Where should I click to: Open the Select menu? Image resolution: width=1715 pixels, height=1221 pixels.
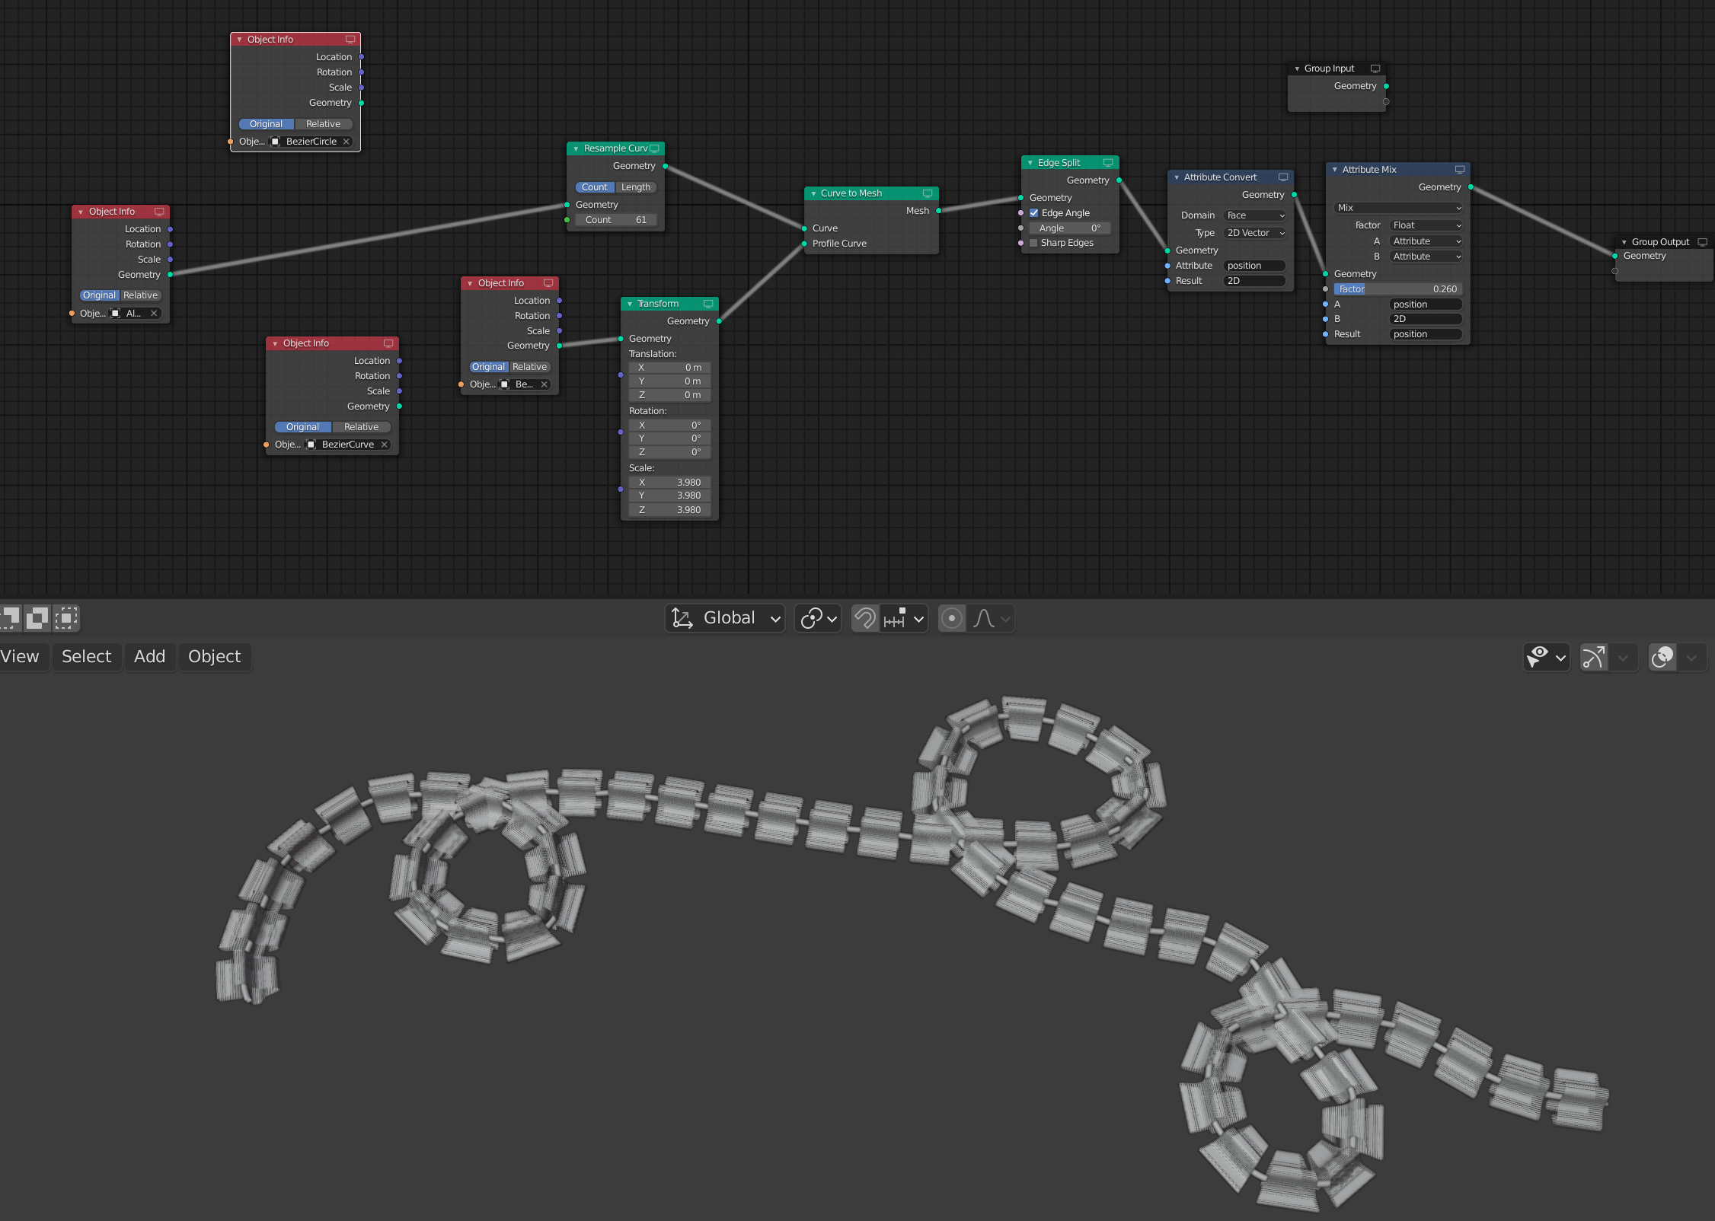pyautogui.click(x=86, y=656)
